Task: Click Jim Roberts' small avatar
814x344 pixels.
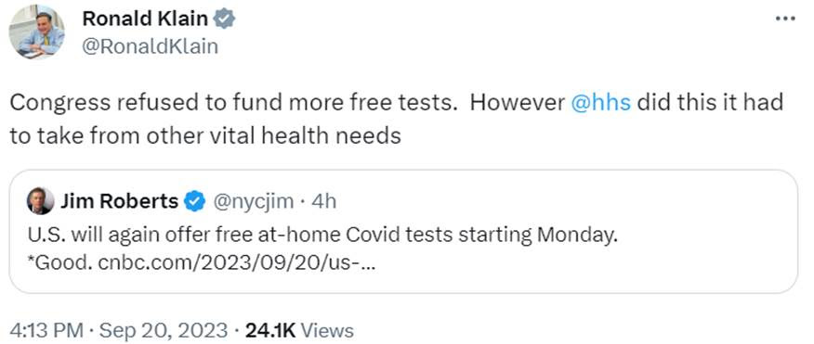Action: (41, 201)
